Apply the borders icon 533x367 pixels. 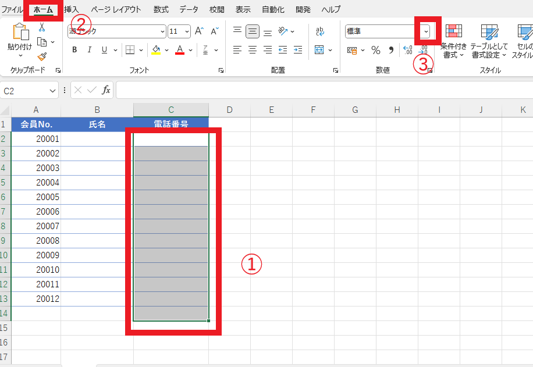[x=130, y=50]
